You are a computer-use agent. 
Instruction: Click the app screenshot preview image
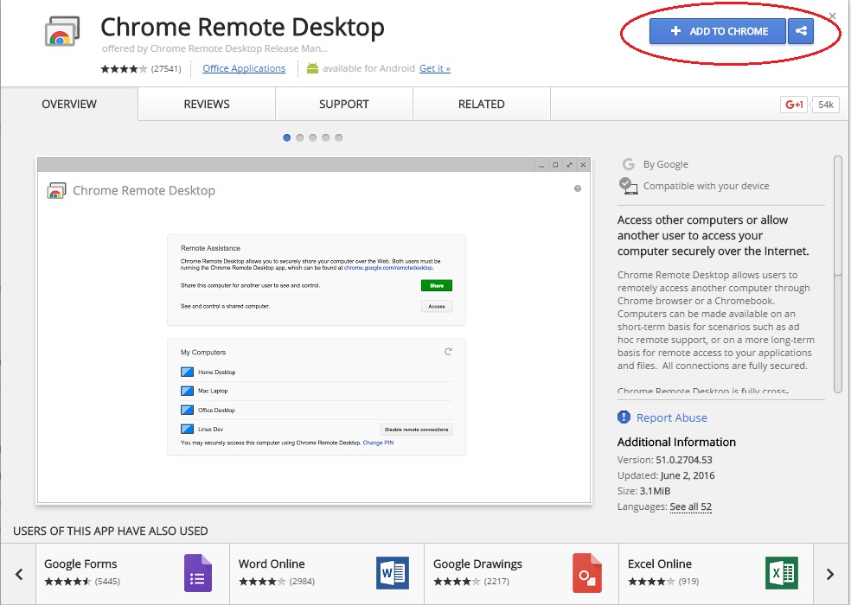314,330
